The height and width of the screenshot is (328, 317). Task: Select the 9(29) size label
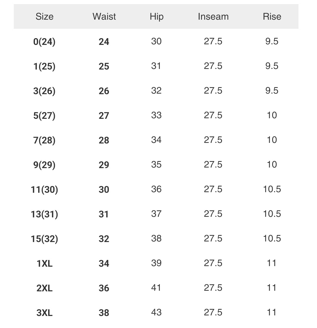click(44, 165)
